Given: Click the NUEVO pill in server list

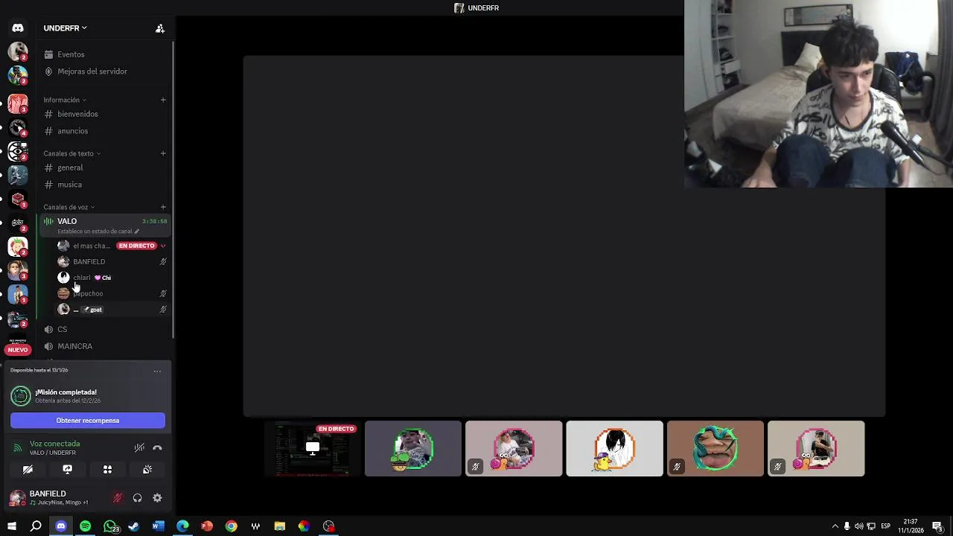Looking at the screenshot, I should [x=18, y=350].
